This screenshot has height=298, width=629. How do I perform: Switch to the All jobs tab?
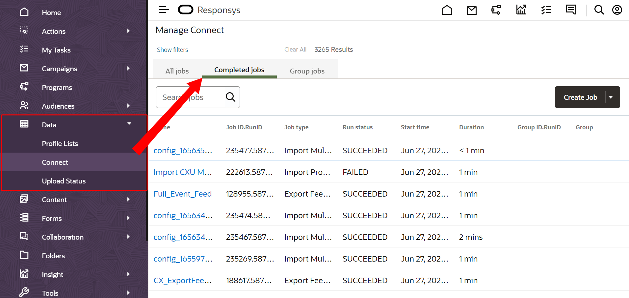(x=177, y=71)
